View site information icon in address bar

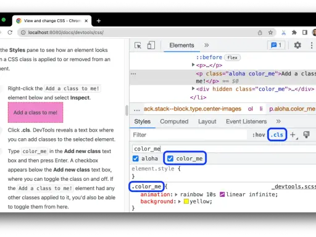point(23,33)
